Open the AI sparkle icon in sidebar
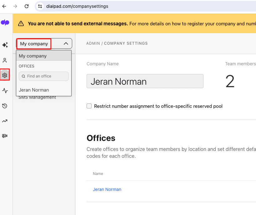The image size is (256, 215). click(x=5, y=45)
